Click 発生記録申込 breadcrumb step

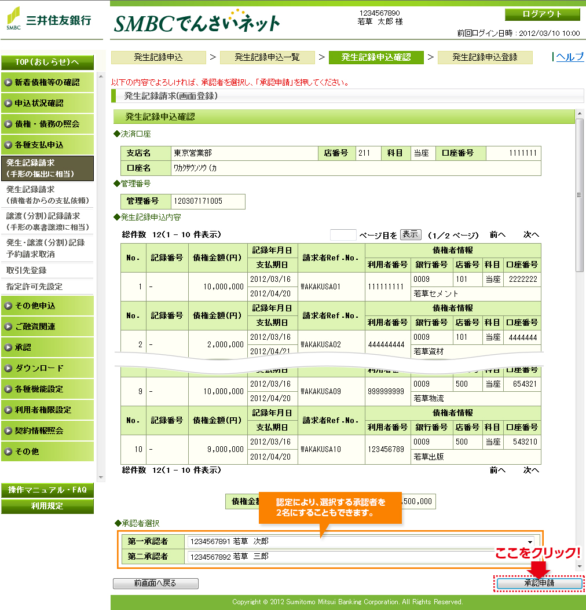pos(158,57)
